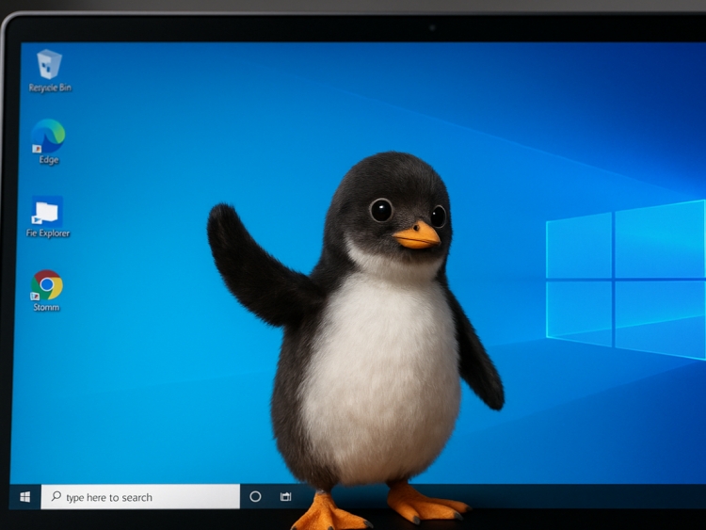Click the Windows logo on the wallpaper

point(626,278)
